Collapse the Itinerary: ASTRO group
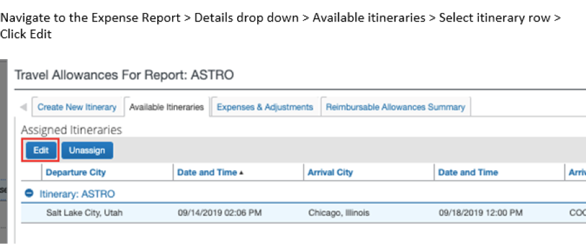The width and height of the screenshot is (586, 249). pyautogui.click(x=29, y=193)
